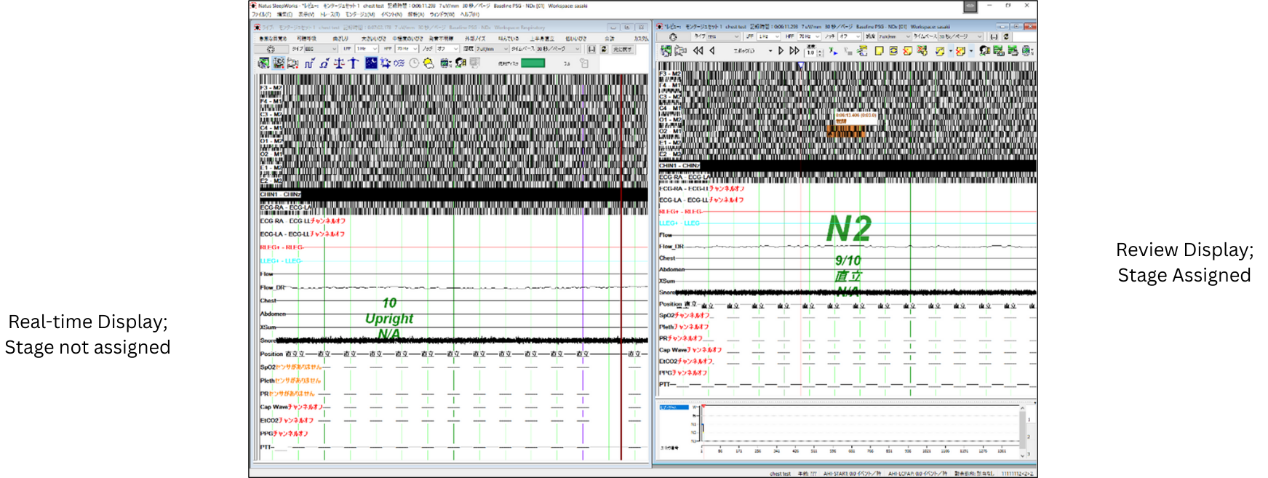The image size is (1268, 478).
Task: Click the plain yellow note icon in review toolbar
Action: (879, 51)
